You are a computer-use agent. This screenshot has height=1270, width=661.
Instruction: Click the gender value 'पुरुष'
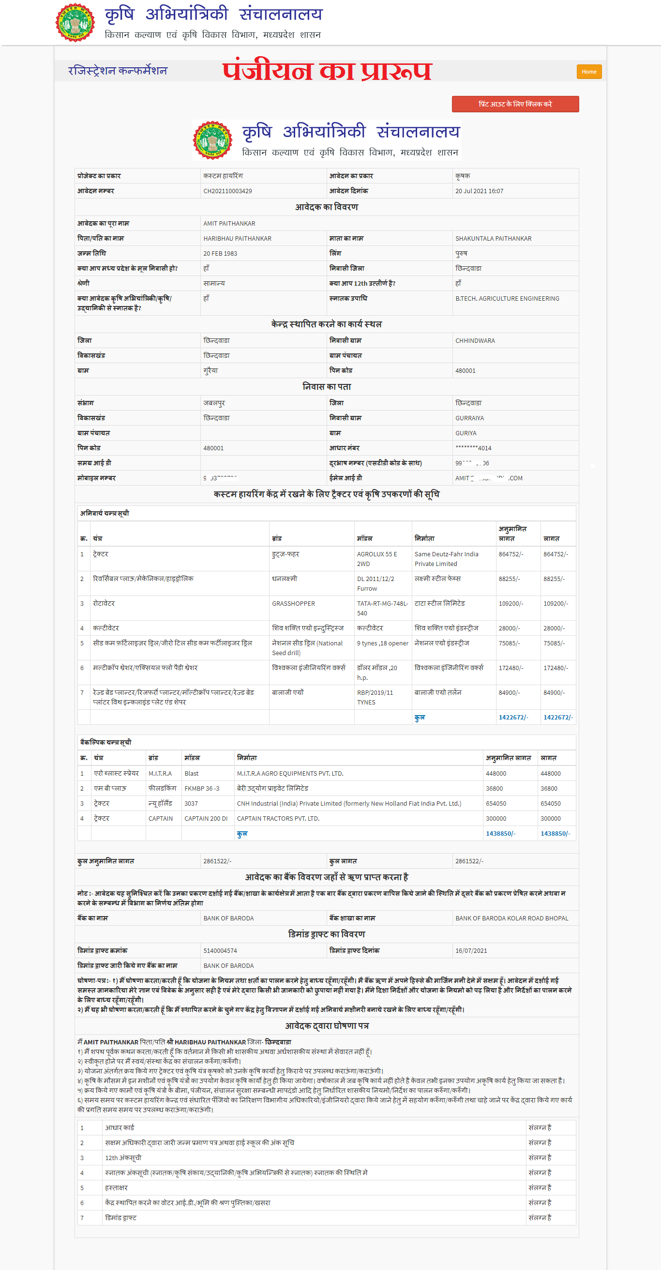click(462, 253)
